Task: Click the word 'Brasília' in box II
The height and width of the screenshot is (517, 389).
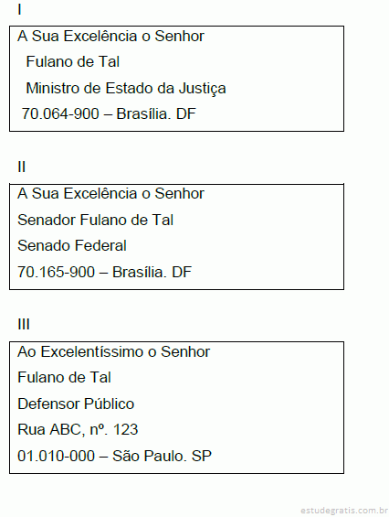Action: coord(140,273)
